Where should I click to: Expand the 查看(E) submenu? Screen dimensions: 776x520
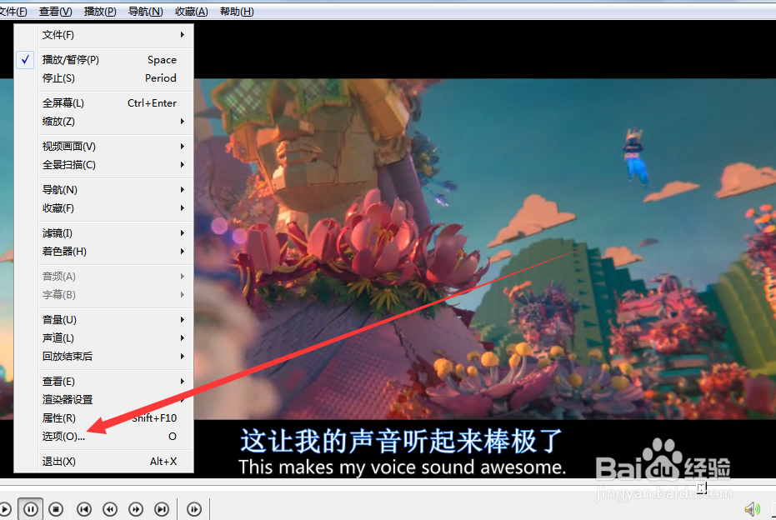pyautogui.click(x=104, y=382)
